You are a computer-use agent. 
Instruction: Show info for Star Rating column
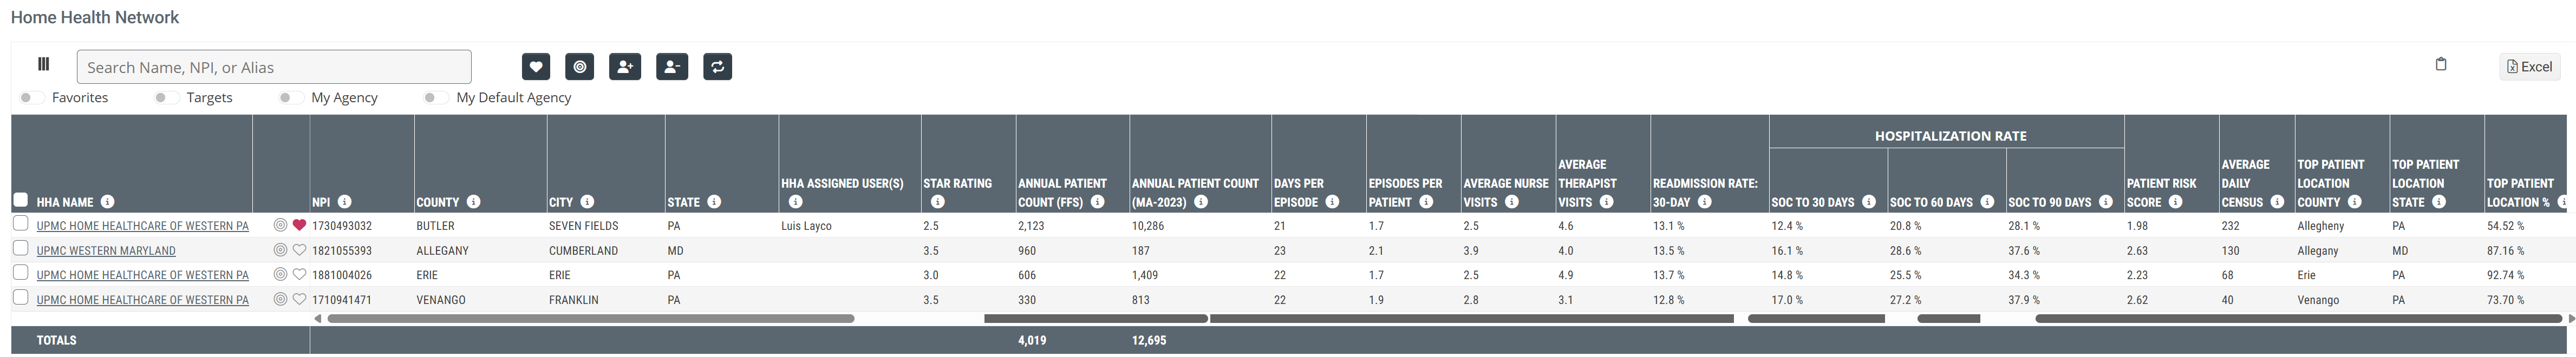point(937,202)
